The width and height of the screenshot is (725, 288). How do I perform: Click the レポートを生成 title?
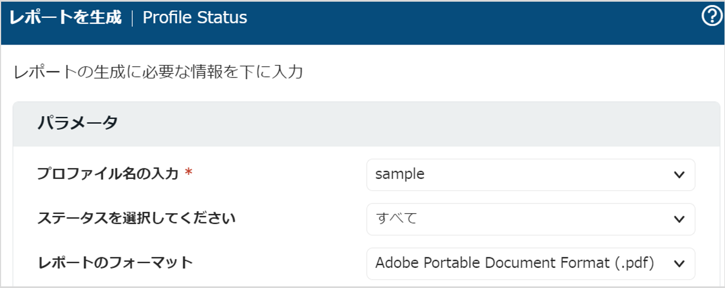click(x=65, y=18)
